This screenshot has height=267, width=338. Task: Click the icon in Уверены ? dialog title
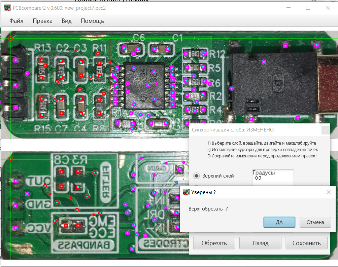point(186,192)
